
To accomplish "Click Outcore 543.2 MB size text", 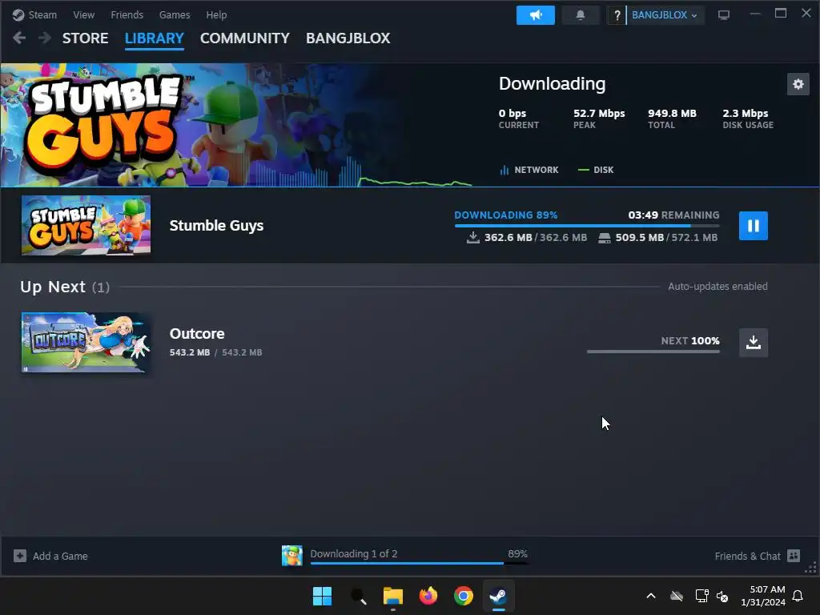I will click(x=215, y=352).
